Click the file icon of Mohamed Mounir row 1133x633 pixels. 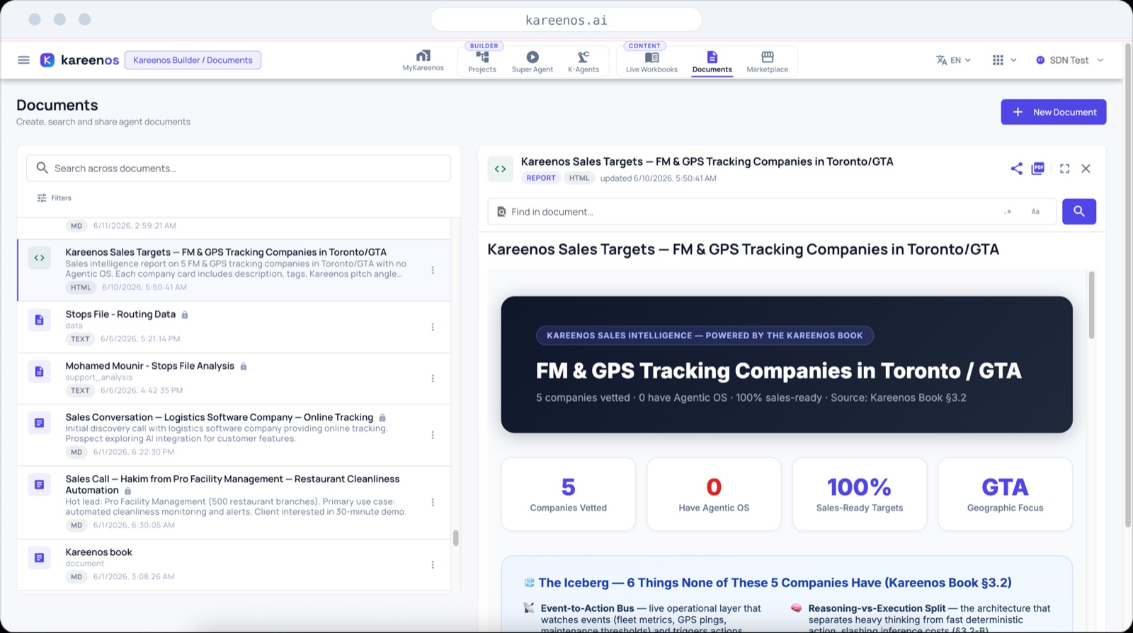click(39, 372)
